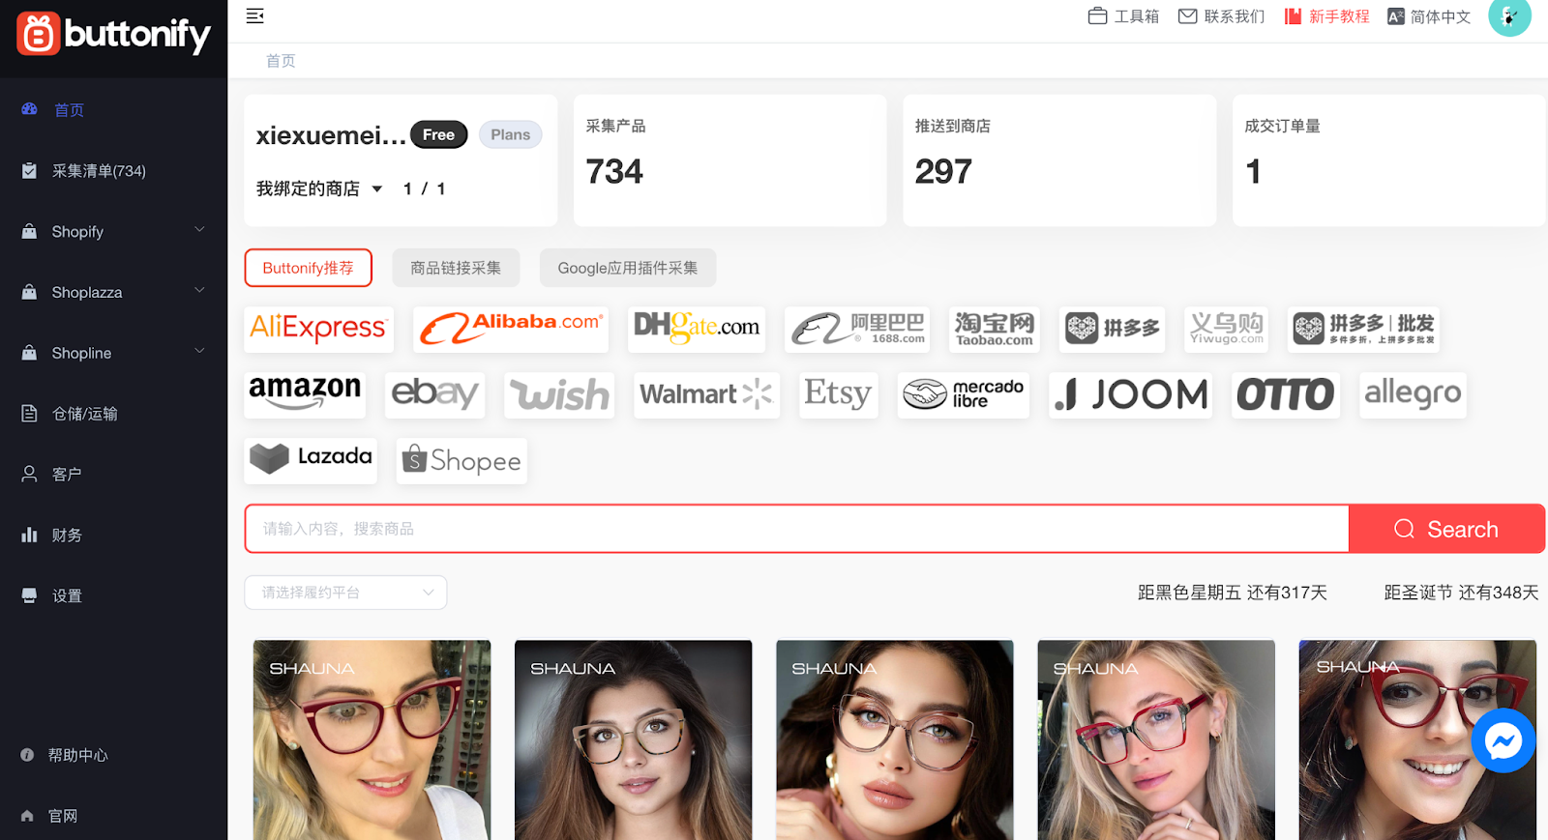
Task: Switch to 商品链接采集 tab
Action: click(456, 268)
